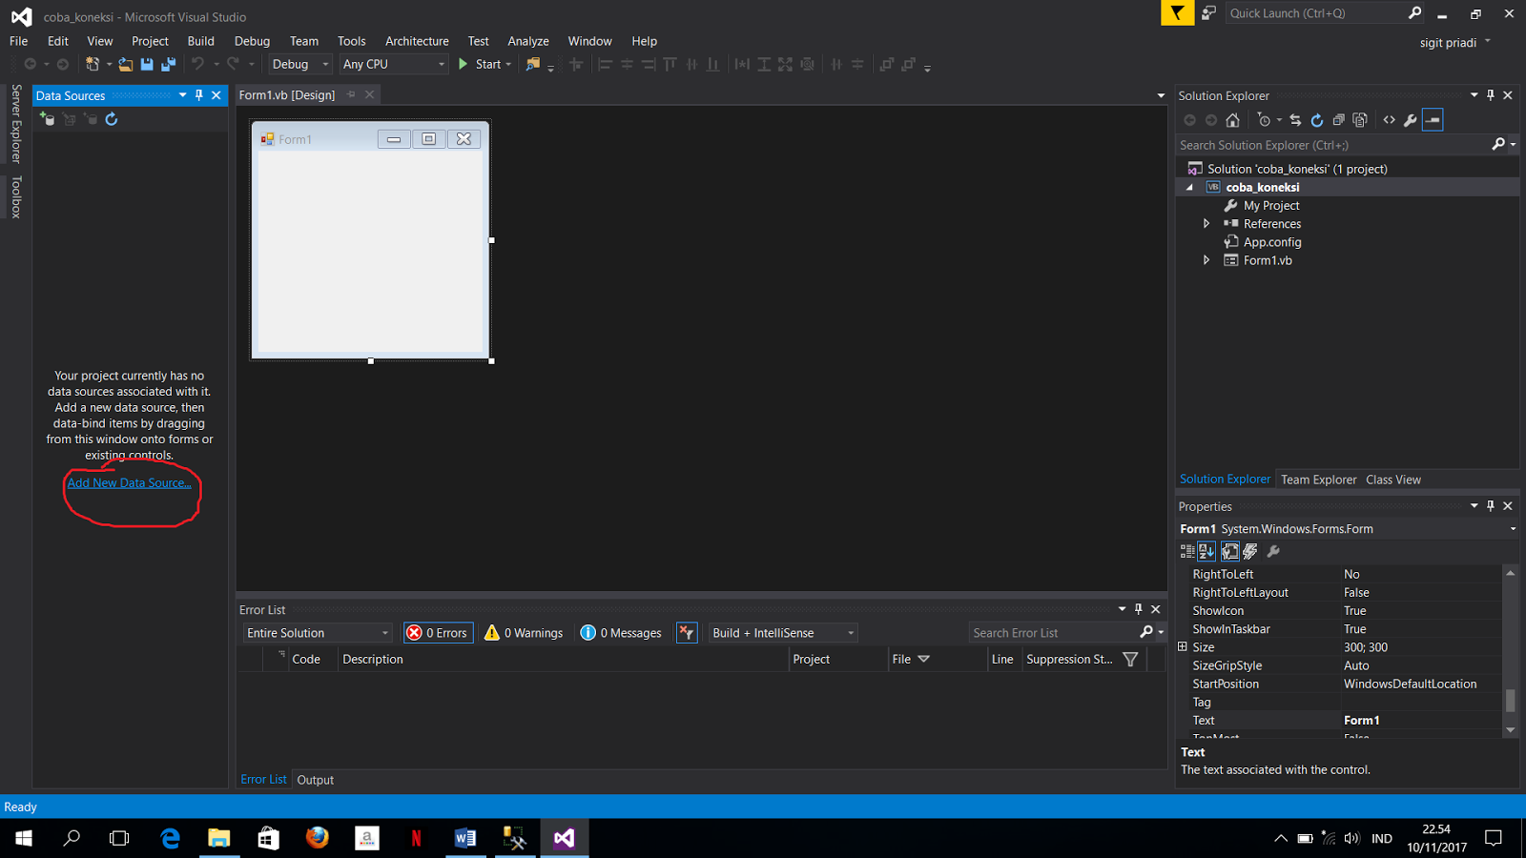
Task: Collapse All nodes in Solution Explorer
Action: coord(1339,120)
